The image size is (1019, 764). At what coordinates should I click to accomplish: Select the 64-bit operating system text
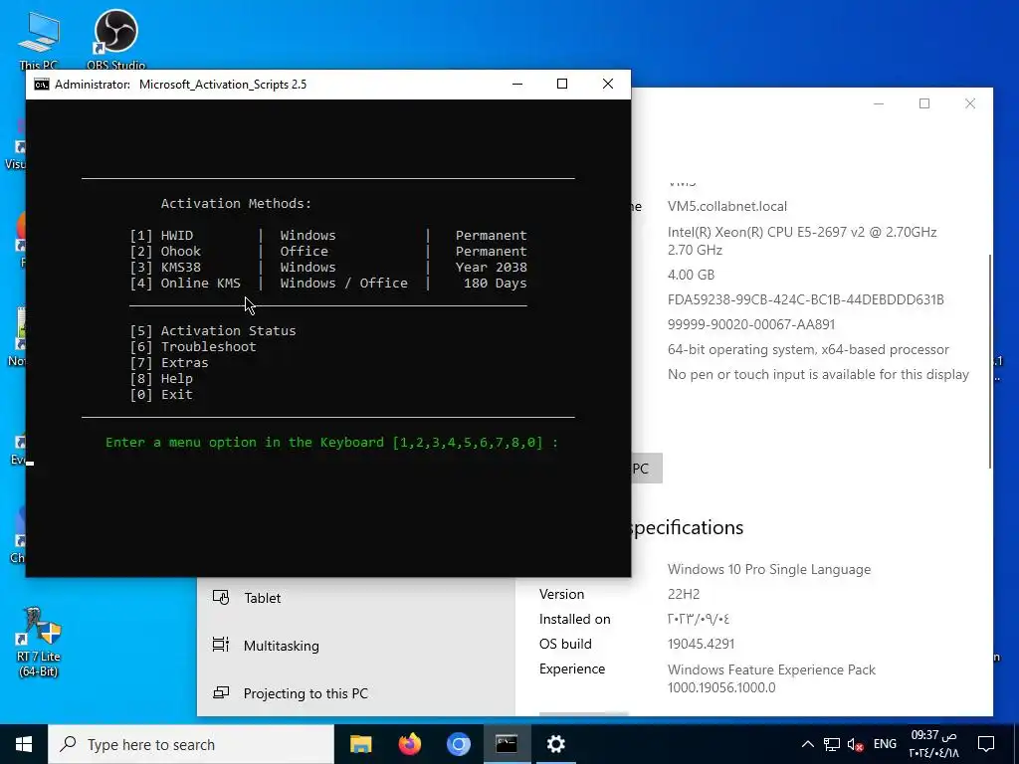pyautogui.click(x=808, y=349)
